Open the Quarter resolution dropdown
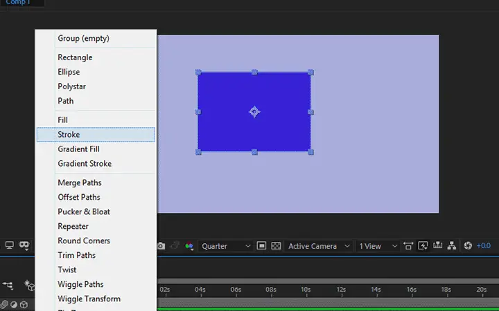This screenshot has width=499, height=311. 226,246
